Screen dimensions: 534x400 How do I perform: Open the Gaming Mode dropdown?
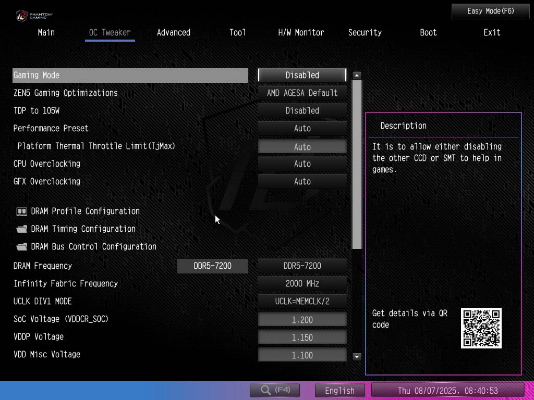click(301, 75)
